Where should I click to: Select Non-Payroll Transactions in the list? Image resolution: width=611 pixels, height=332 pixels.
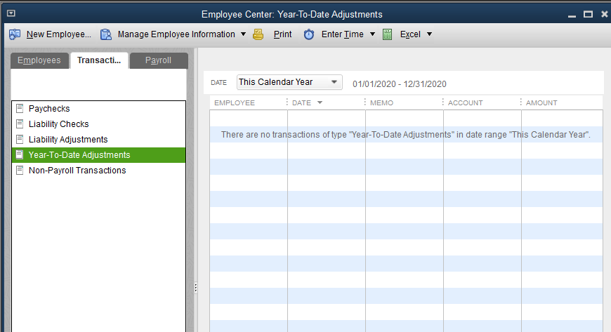pyautogui.click(x=99, y=171)
